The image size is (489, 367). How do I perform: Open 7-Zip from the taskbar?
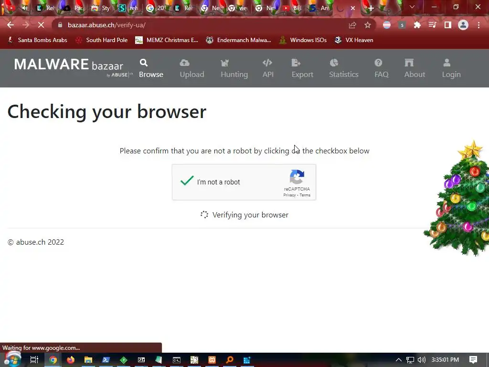tap(141, 360)
